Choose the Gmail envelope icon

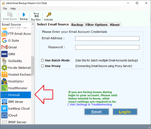tap(4, 47)
